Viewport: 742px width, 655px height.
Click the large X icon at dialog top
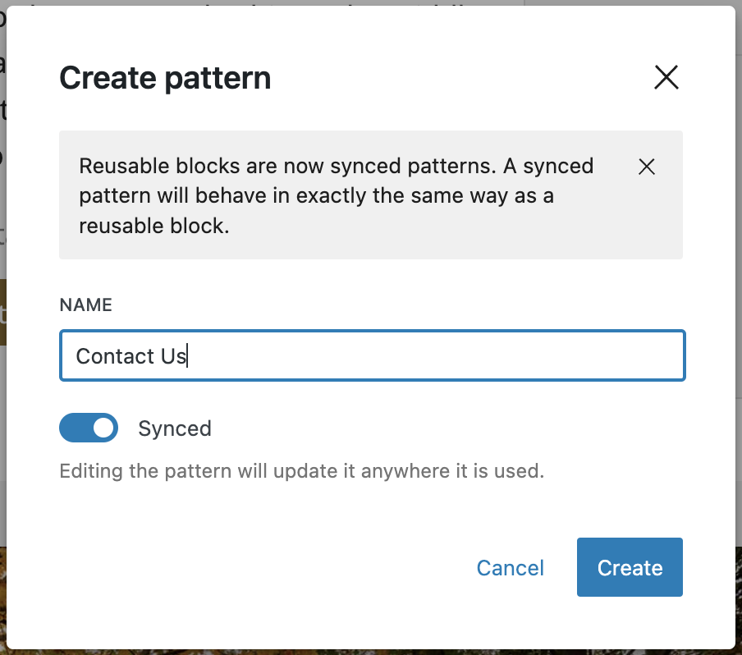[666, 77]
